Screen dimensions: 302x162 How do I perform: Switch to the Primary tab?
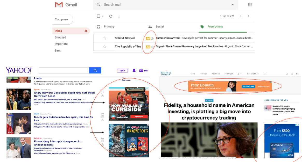pyautogui.click(x=109, y=26)
